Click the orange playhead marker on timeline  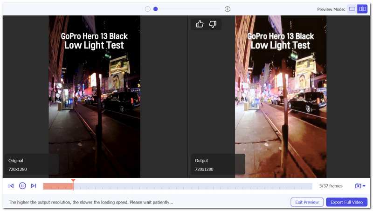73,181
